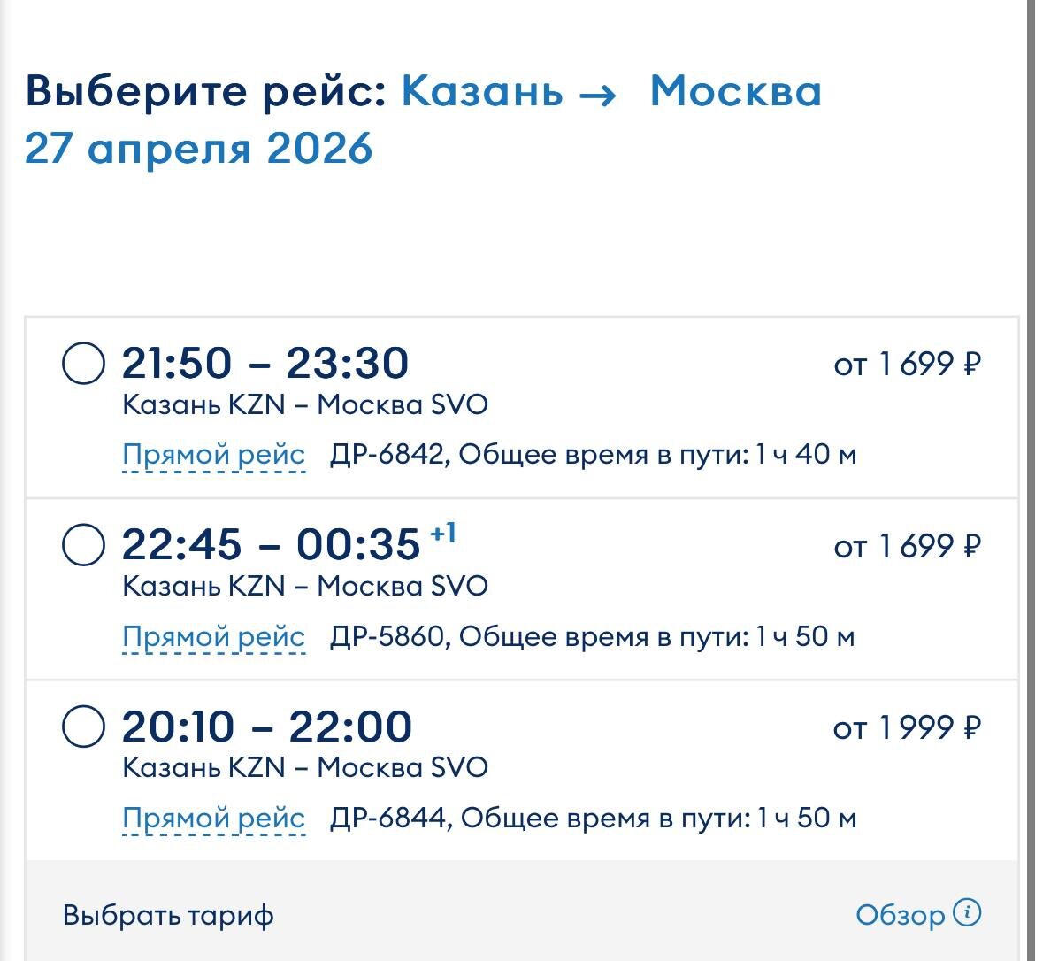The image size is (1043, 961).
Task: Click the info icon next to Обзор
Action: click(x=967, y=912)
